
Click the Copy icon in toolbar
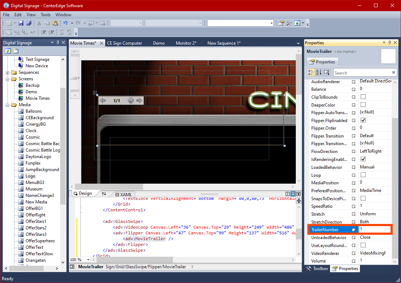click(x=47, y=23)
